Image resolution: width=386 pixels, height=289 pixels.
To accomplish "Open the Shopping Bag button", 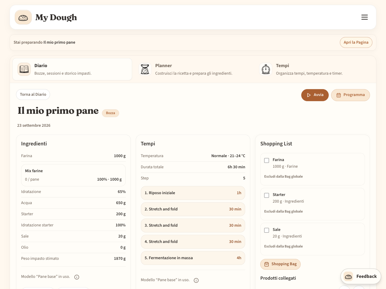I will coord(280,264).
